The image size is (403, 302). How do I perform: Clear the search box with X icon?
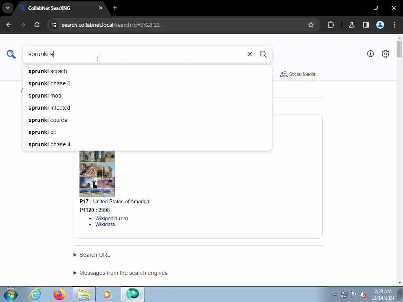point(250,54)
